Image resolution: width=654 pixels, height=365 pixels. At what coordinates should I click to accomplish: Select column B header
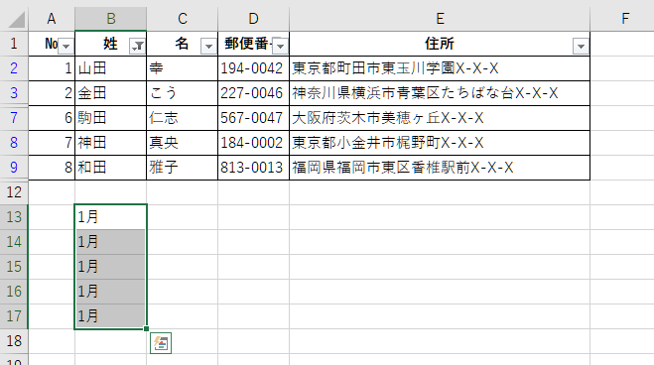110,19
